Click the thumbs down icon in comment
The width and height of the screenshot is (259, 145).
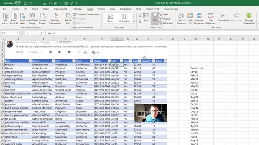tap(59, 52)
